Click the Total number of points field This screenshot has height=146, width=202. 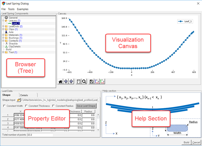click(38, 135)
